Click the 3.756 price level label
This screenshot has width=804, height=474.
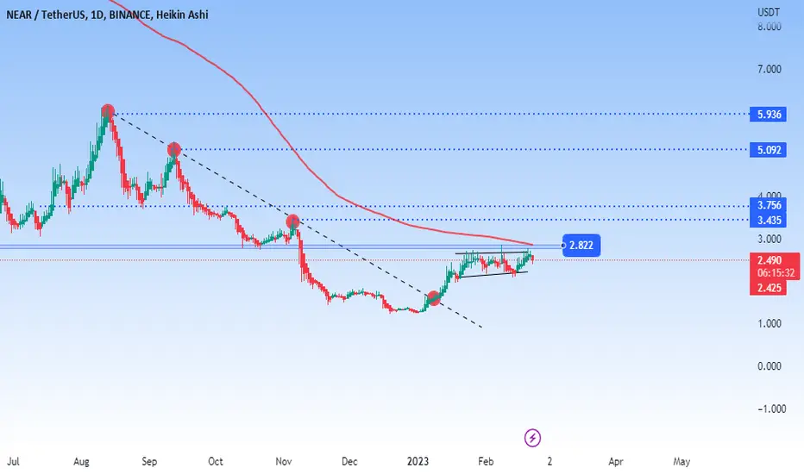click(x=768, y=205)
